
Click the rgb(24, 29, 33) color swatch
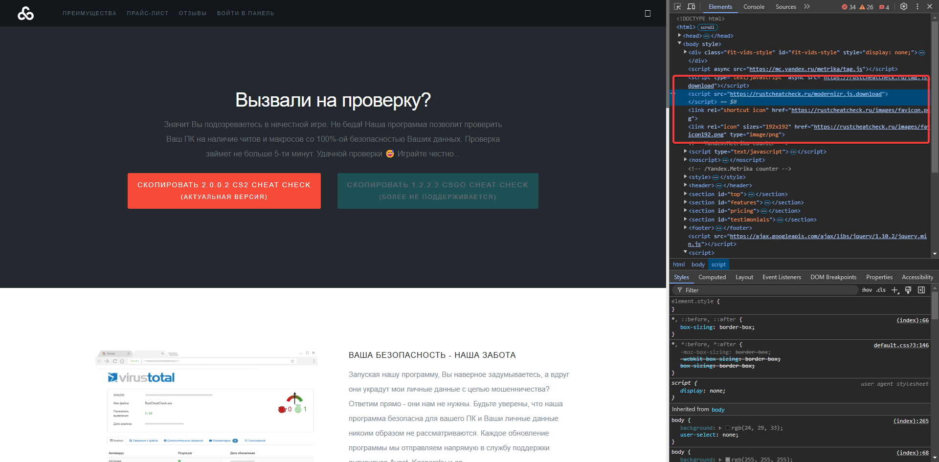[728, 428]
